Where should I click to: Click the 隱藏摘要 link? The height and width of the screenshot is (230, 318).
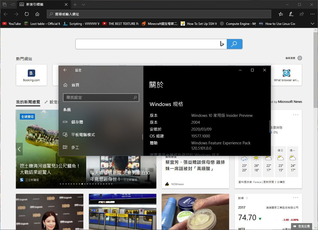(x=290, y=58)
